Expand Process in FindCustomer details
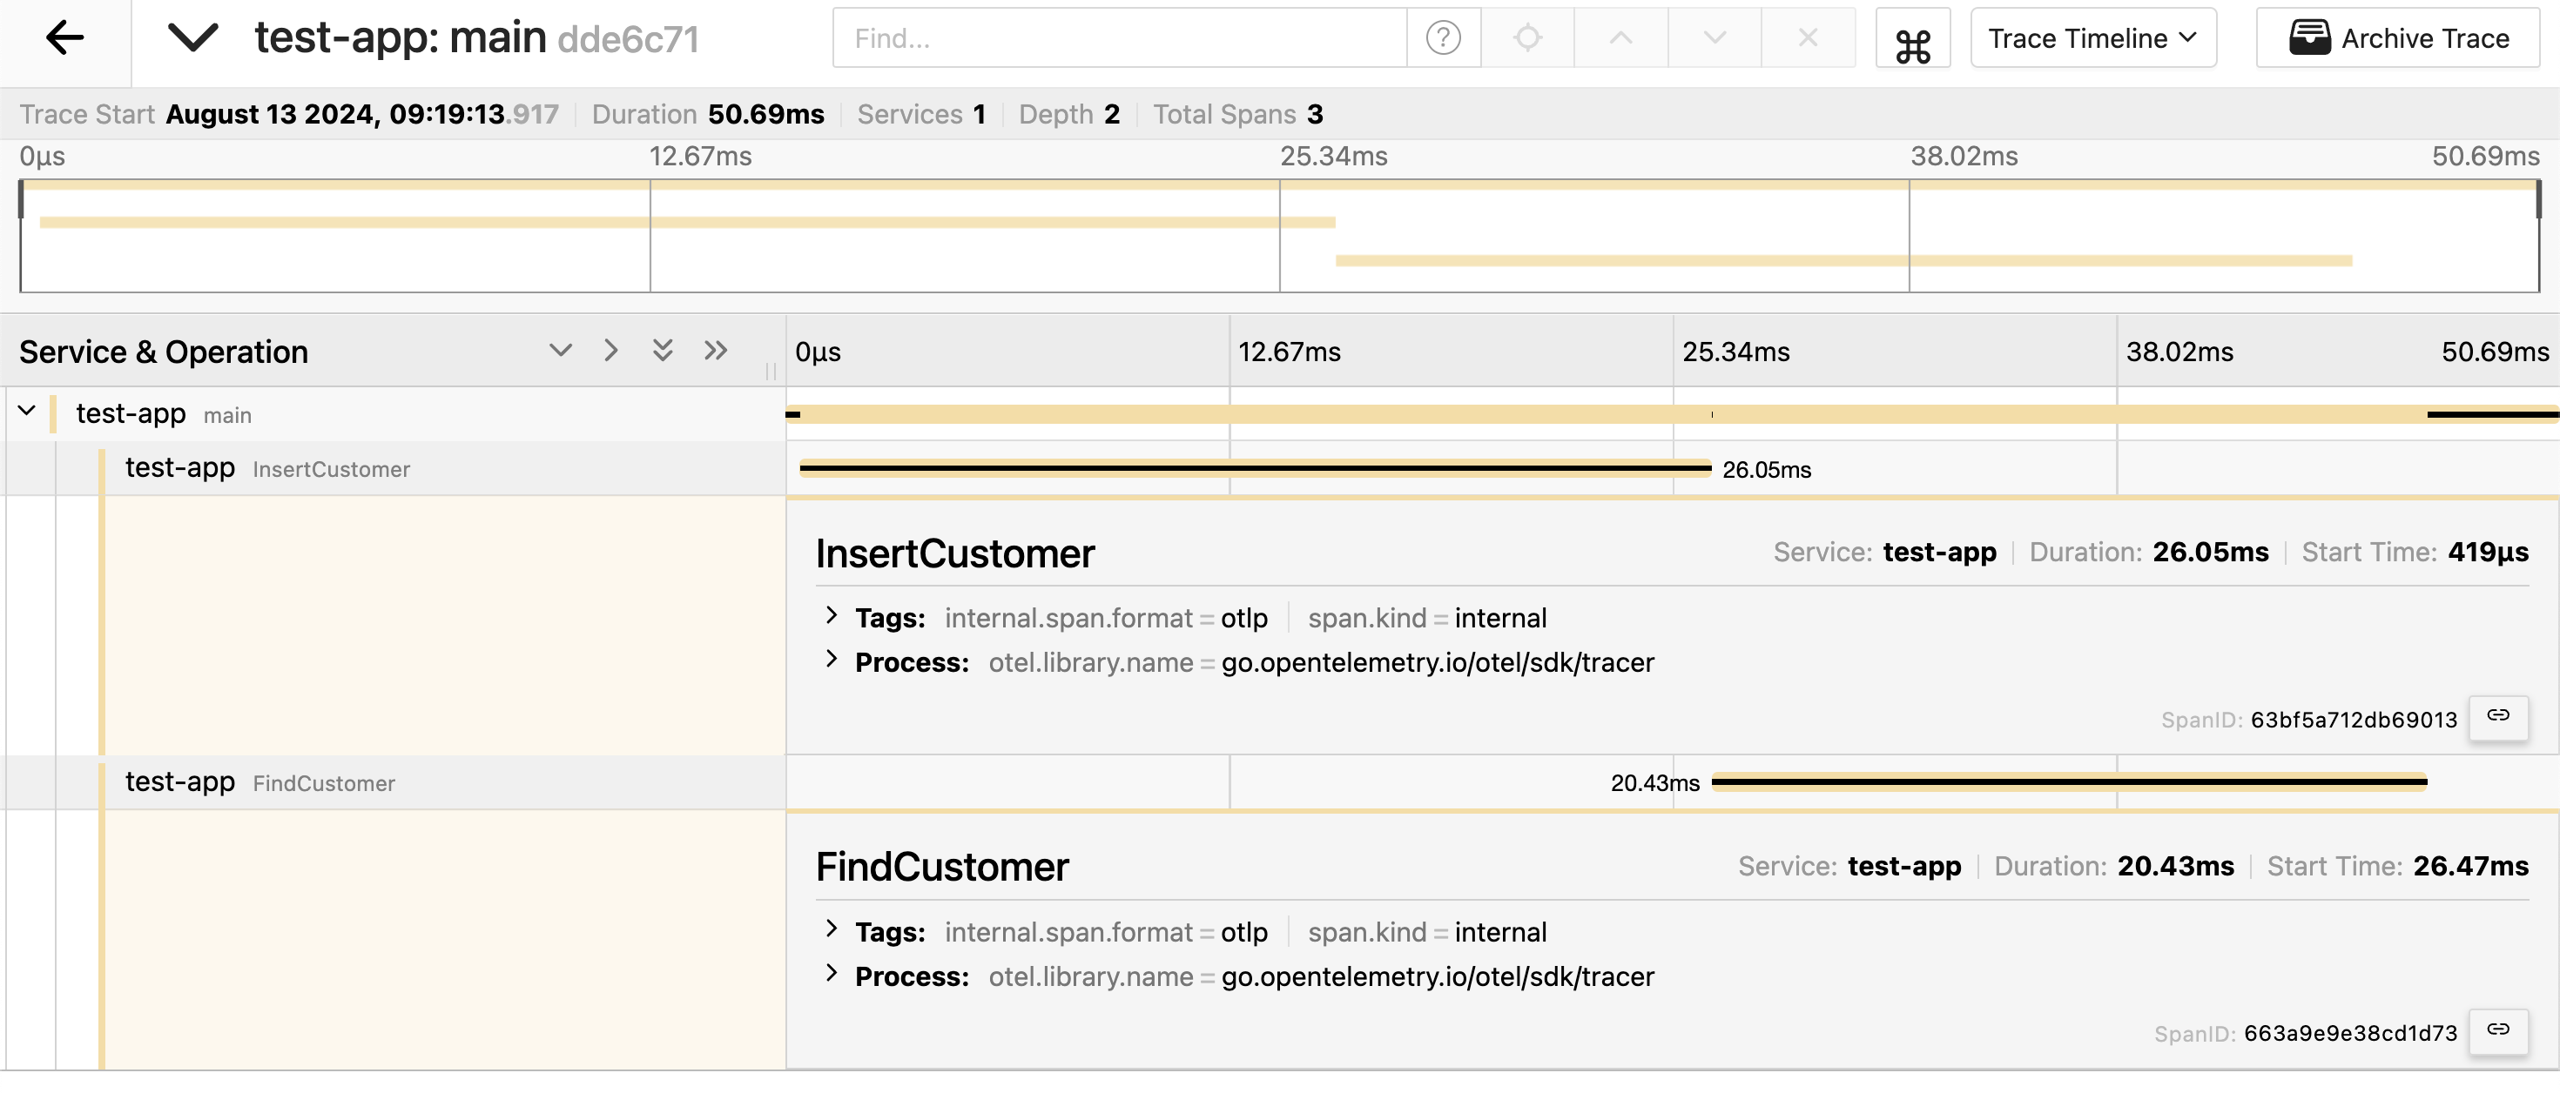The width and height of the screenshot is (2560, 1093). tap(832, 974)
